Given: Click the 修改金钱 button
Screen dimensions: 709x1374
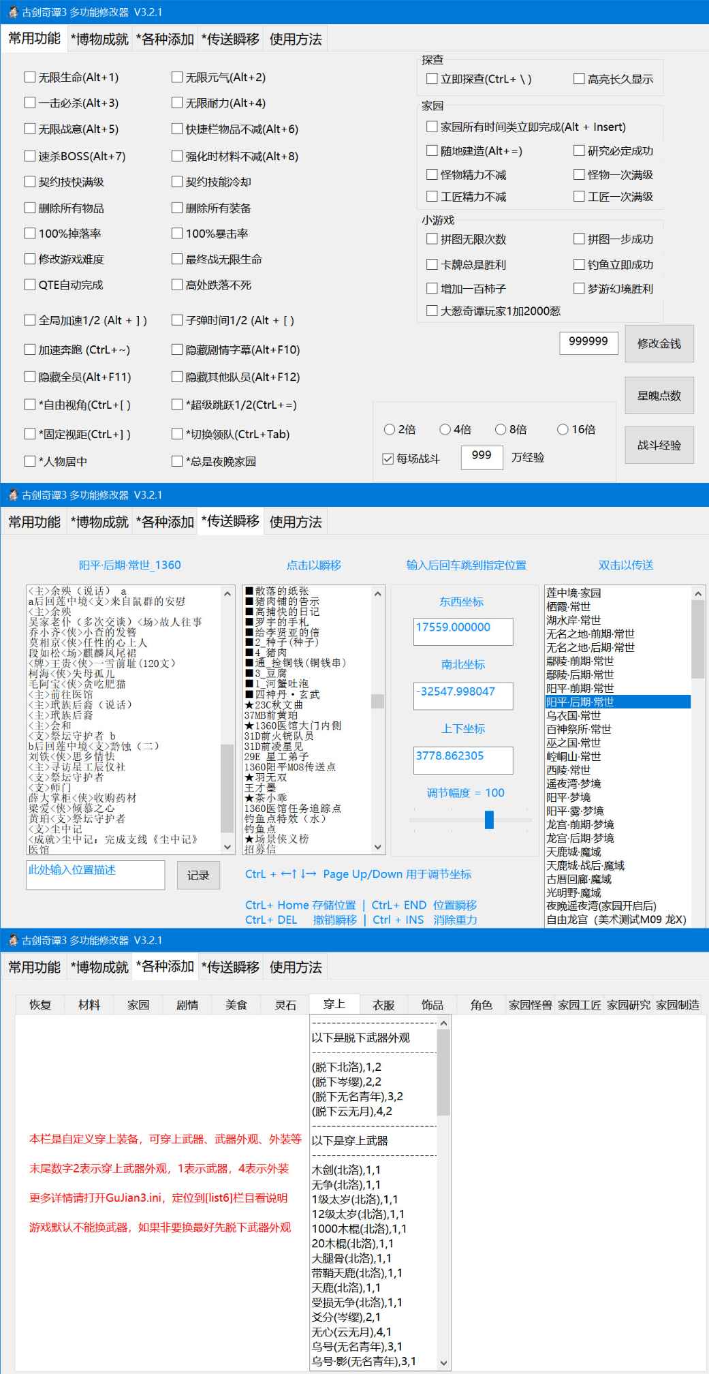Looking at the screenshot, I should click(659, 344).
